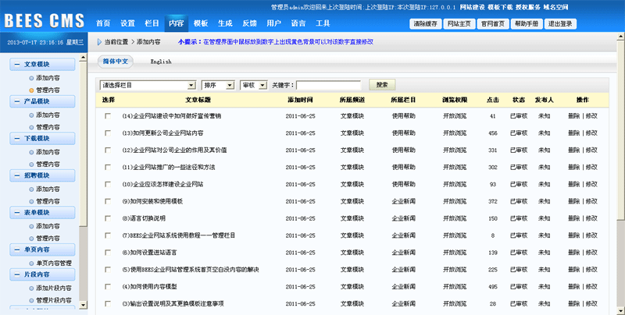Select 管理内容 under 文章模块

click(x=48, y=90)
